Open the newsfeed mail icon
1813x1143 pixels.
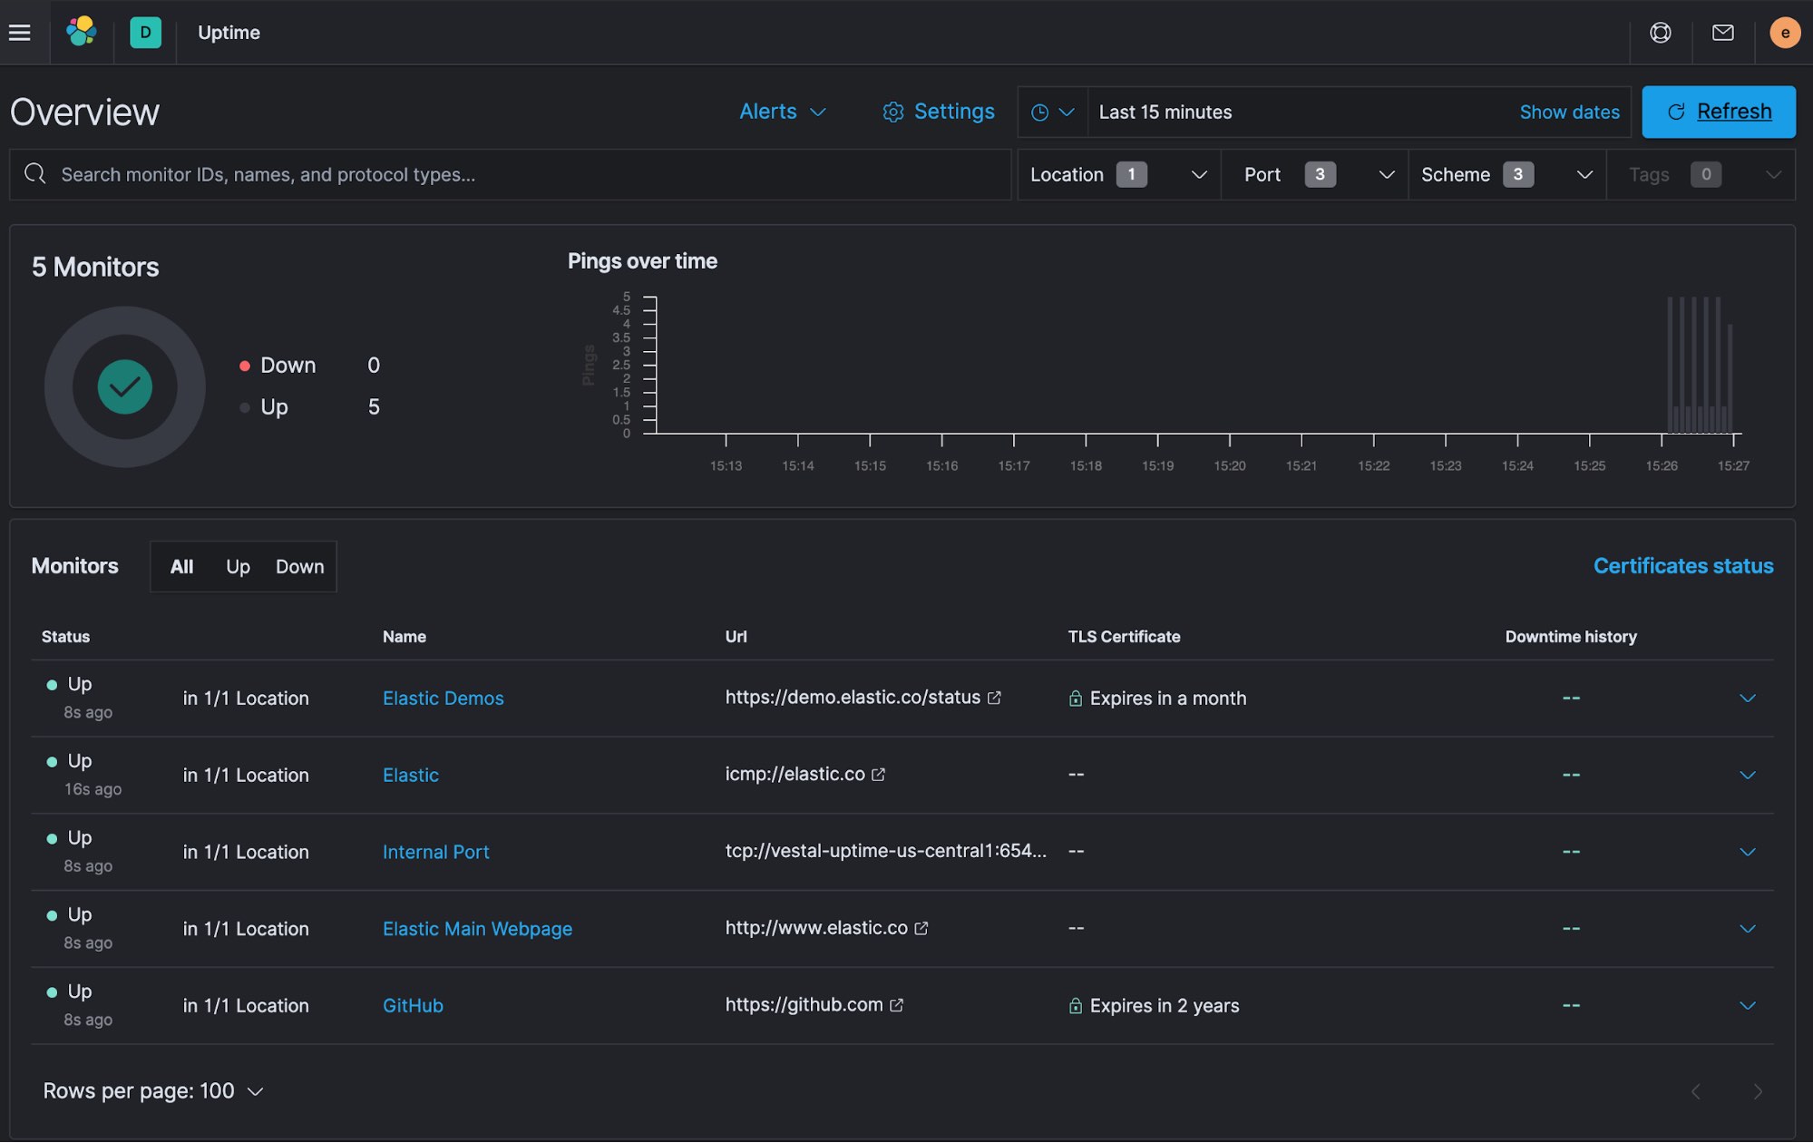coord(1723,33)
